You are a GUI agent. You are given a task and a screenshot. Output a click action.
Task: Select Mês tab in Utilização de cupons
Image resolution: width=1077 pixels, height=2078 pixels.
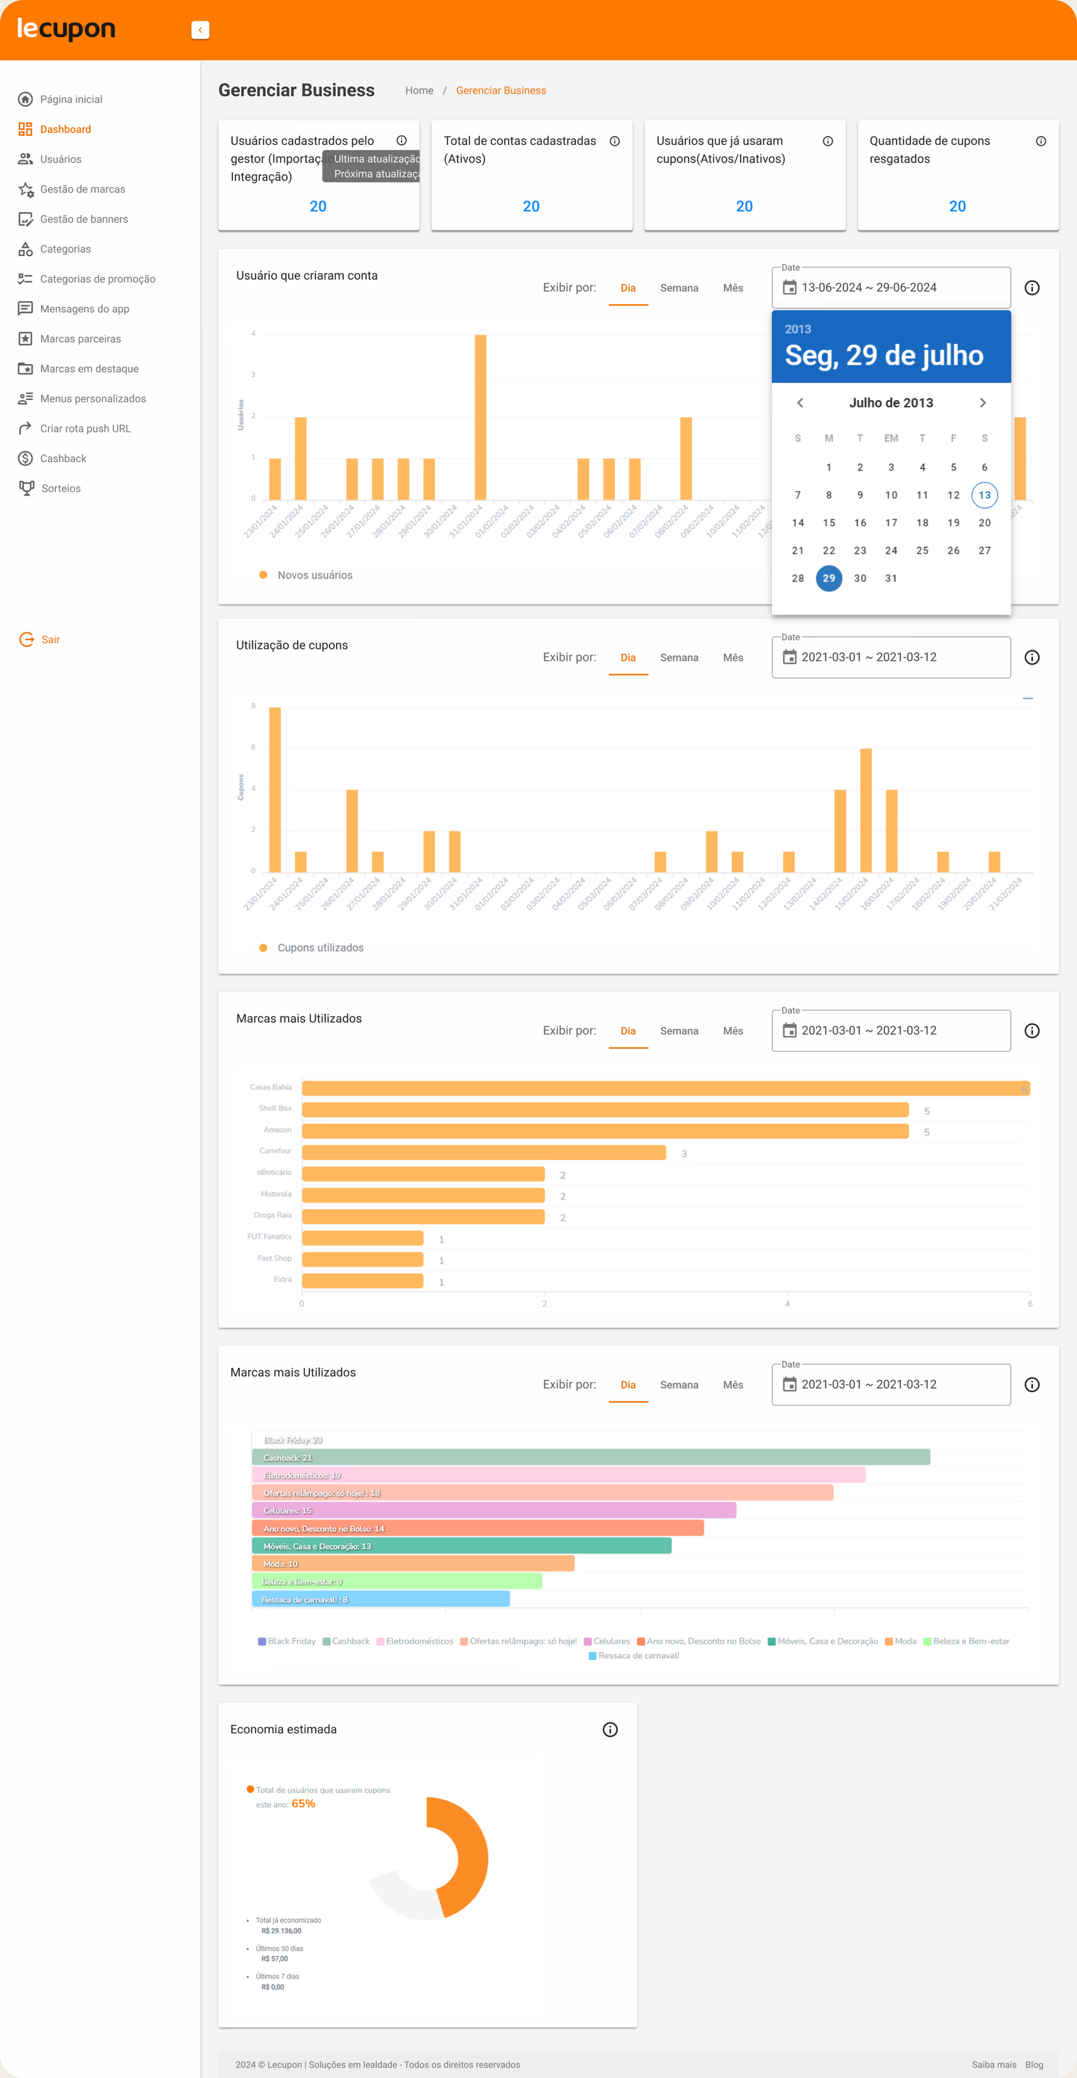coord(733,657)
